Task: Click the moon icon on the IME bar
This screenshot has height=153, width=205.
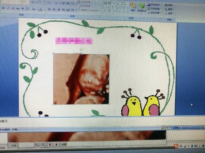Action: tap(185, 146)
